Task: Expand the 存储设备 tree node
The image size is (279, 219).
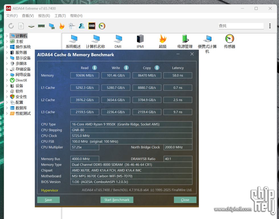Action: coord(7,69)
